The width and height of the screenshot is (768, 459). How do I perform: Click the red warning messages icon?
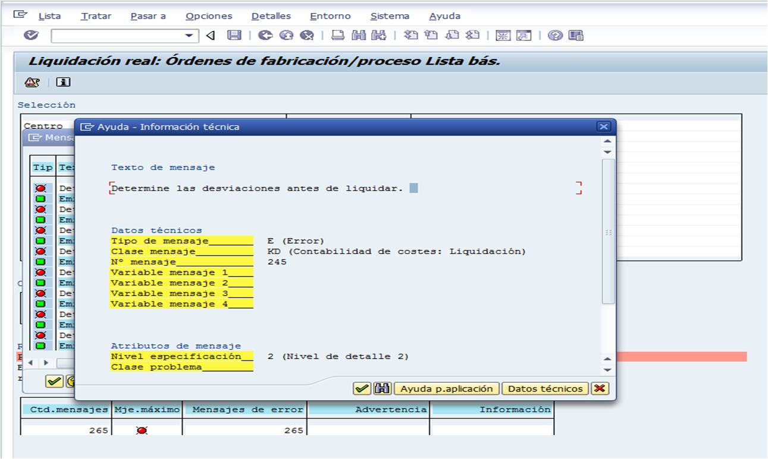pyautogui.click(x=32, y=82)
